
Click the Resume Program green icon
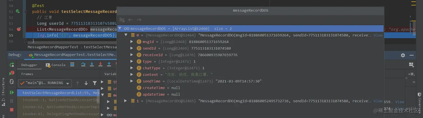pos(12,92)
